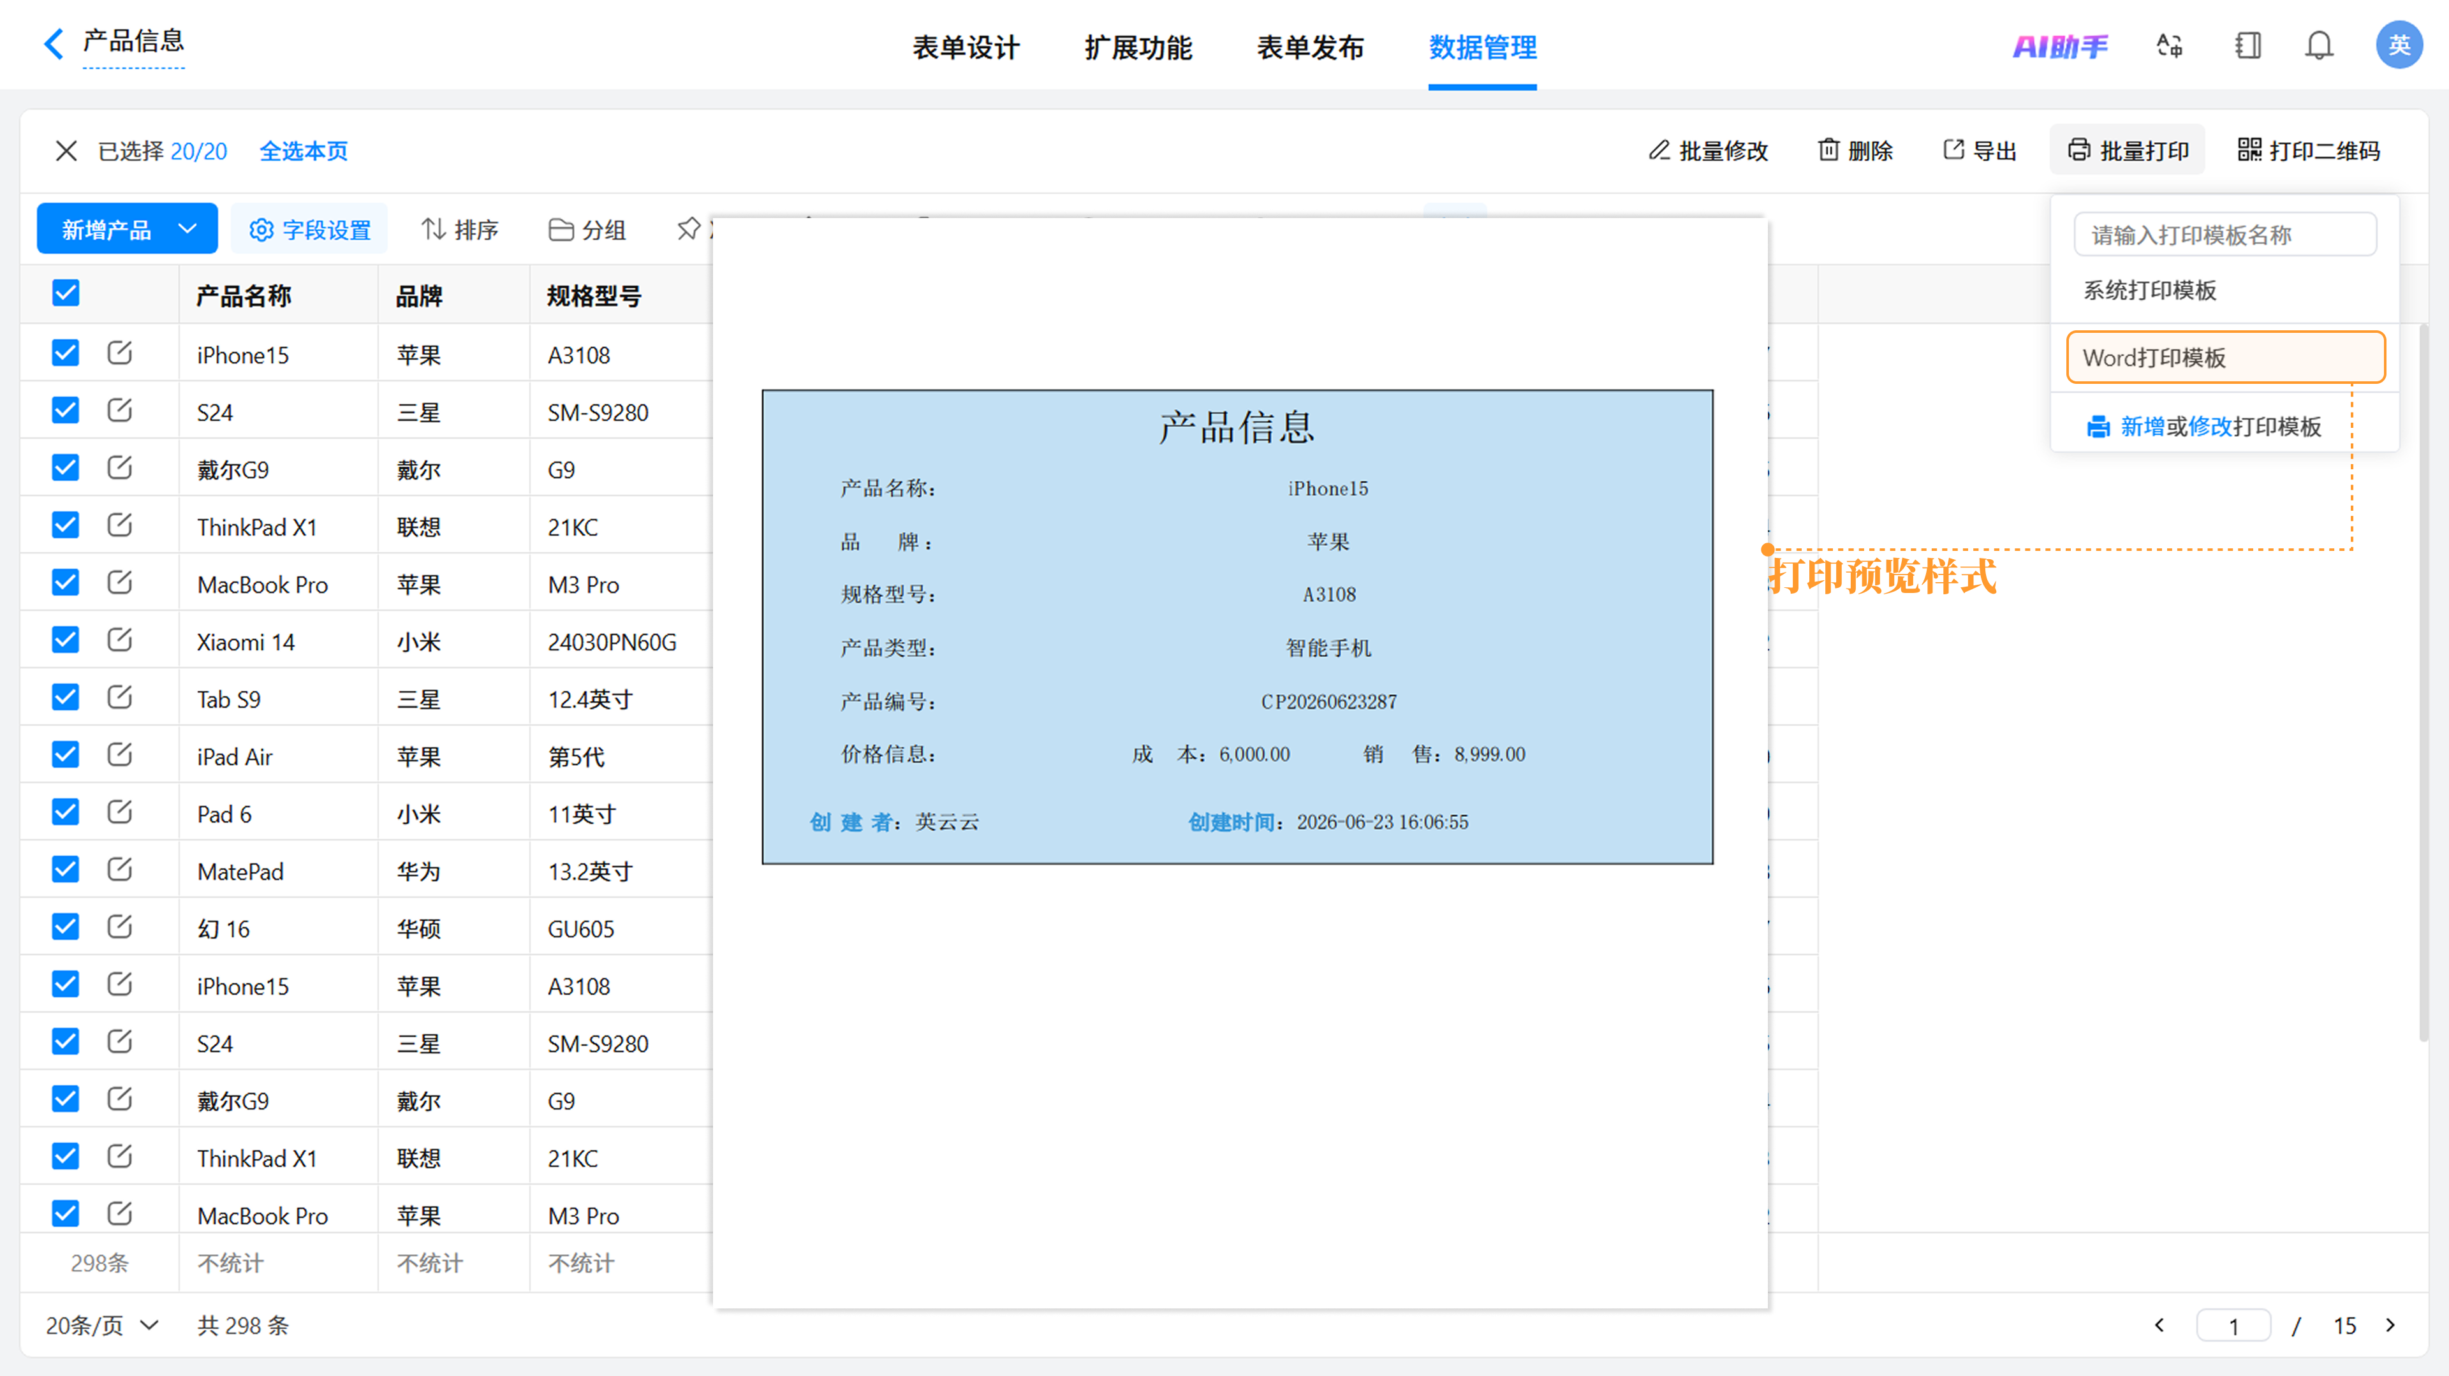This screenshot has height=1376, width=2449.
Task: Edit the Tab S9 row icon
Action: (120, 698)
